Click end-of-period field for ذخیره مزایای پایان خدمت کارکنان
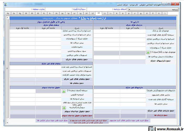The height and width of the screenshot is (131, 184). (48, 75)
